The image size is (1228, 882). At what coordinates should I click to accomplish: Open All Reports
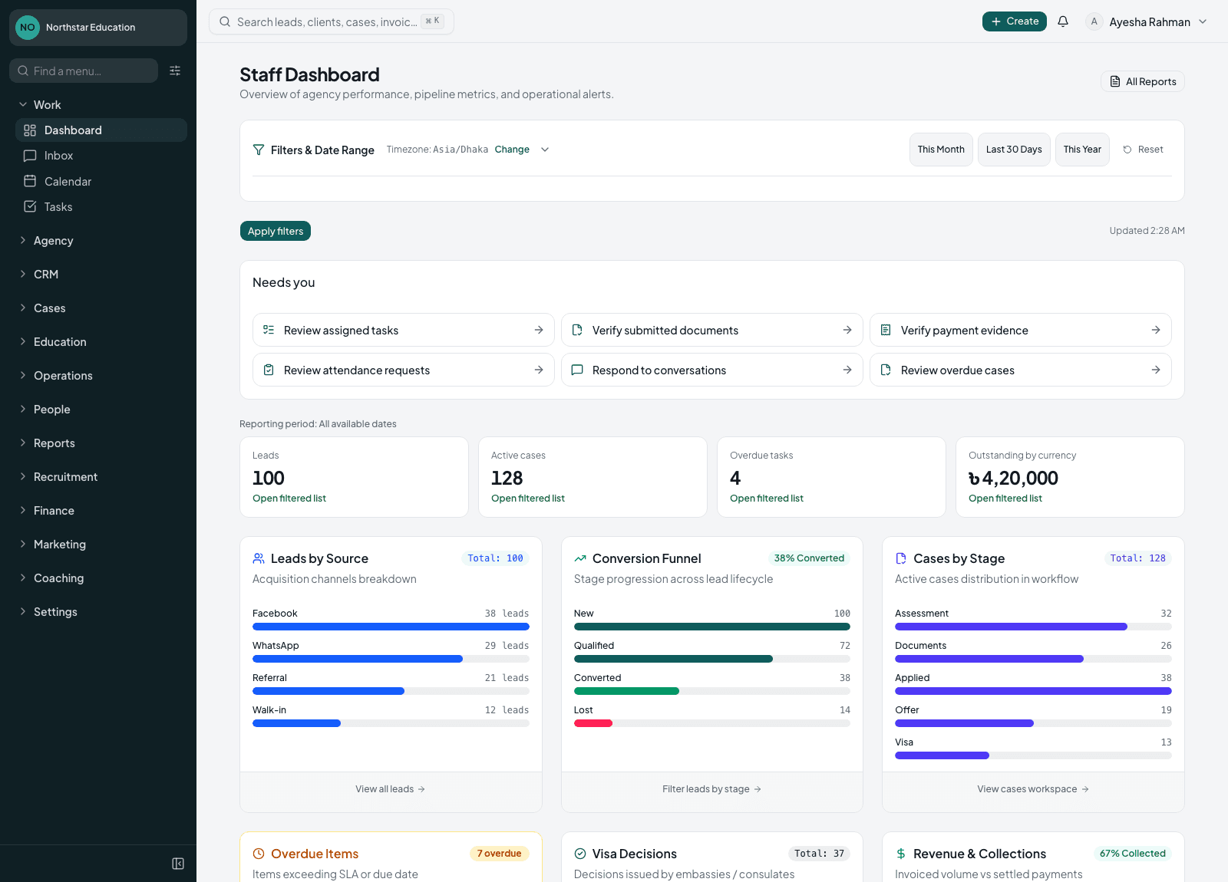pyautogui.click(x=1143, y=81)
